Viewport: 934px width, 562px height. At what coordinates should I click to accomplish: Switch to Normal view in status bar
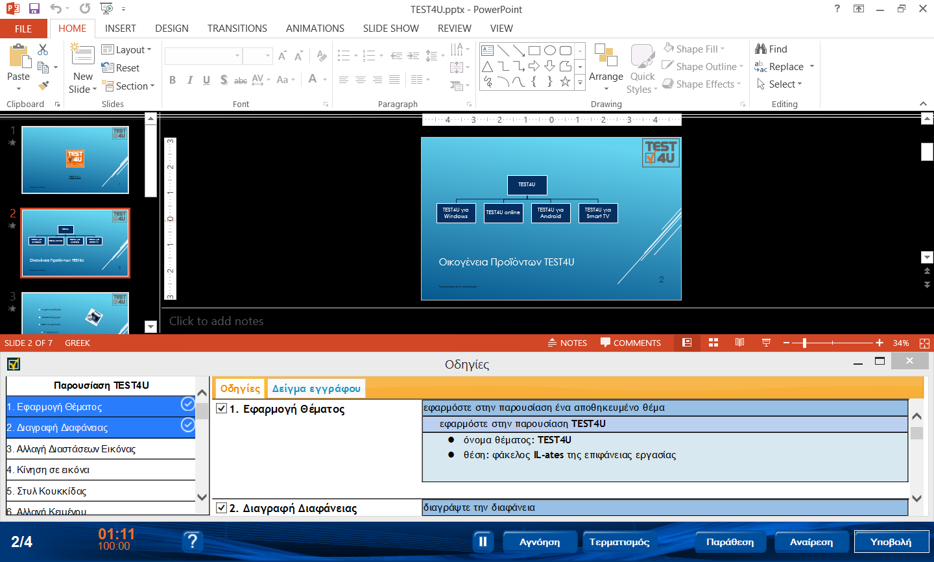(x=687, y=343)
